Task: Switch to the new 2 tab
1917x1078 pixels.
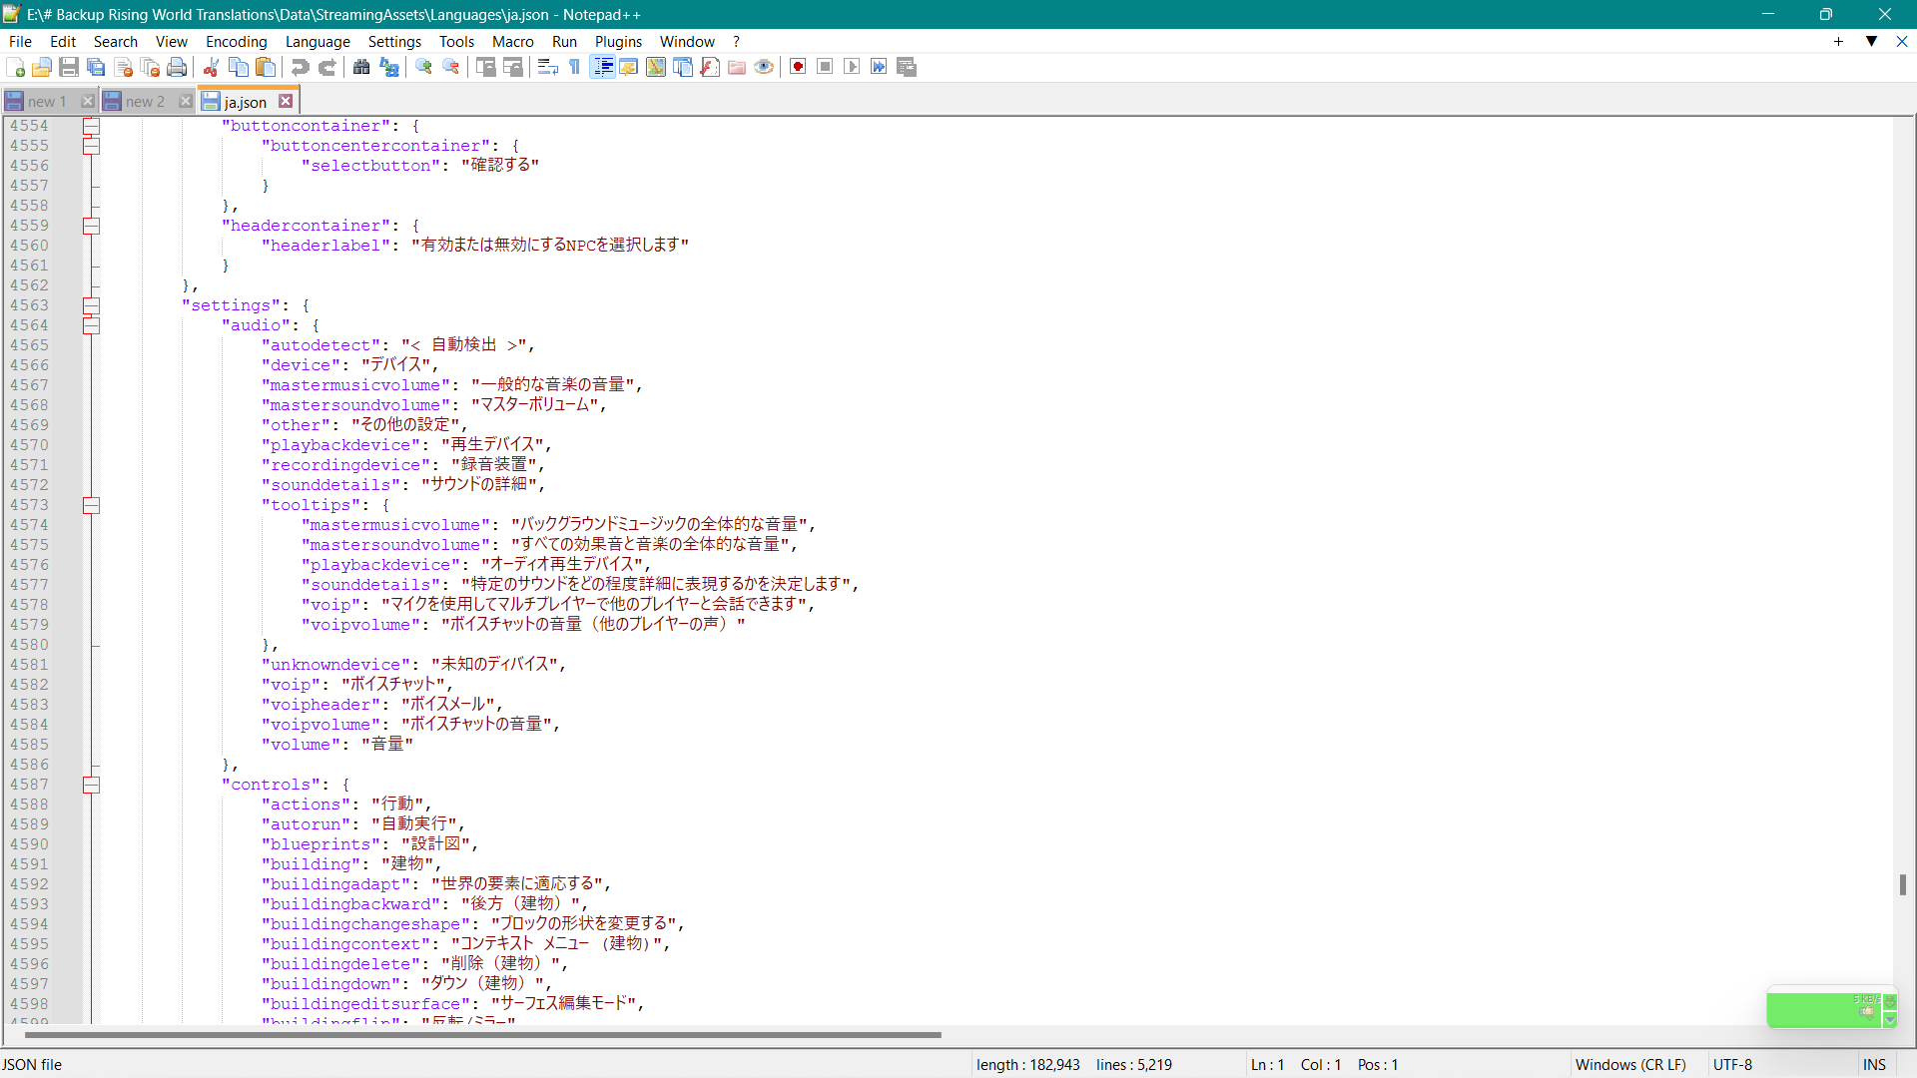Action: tap(145, 102)
